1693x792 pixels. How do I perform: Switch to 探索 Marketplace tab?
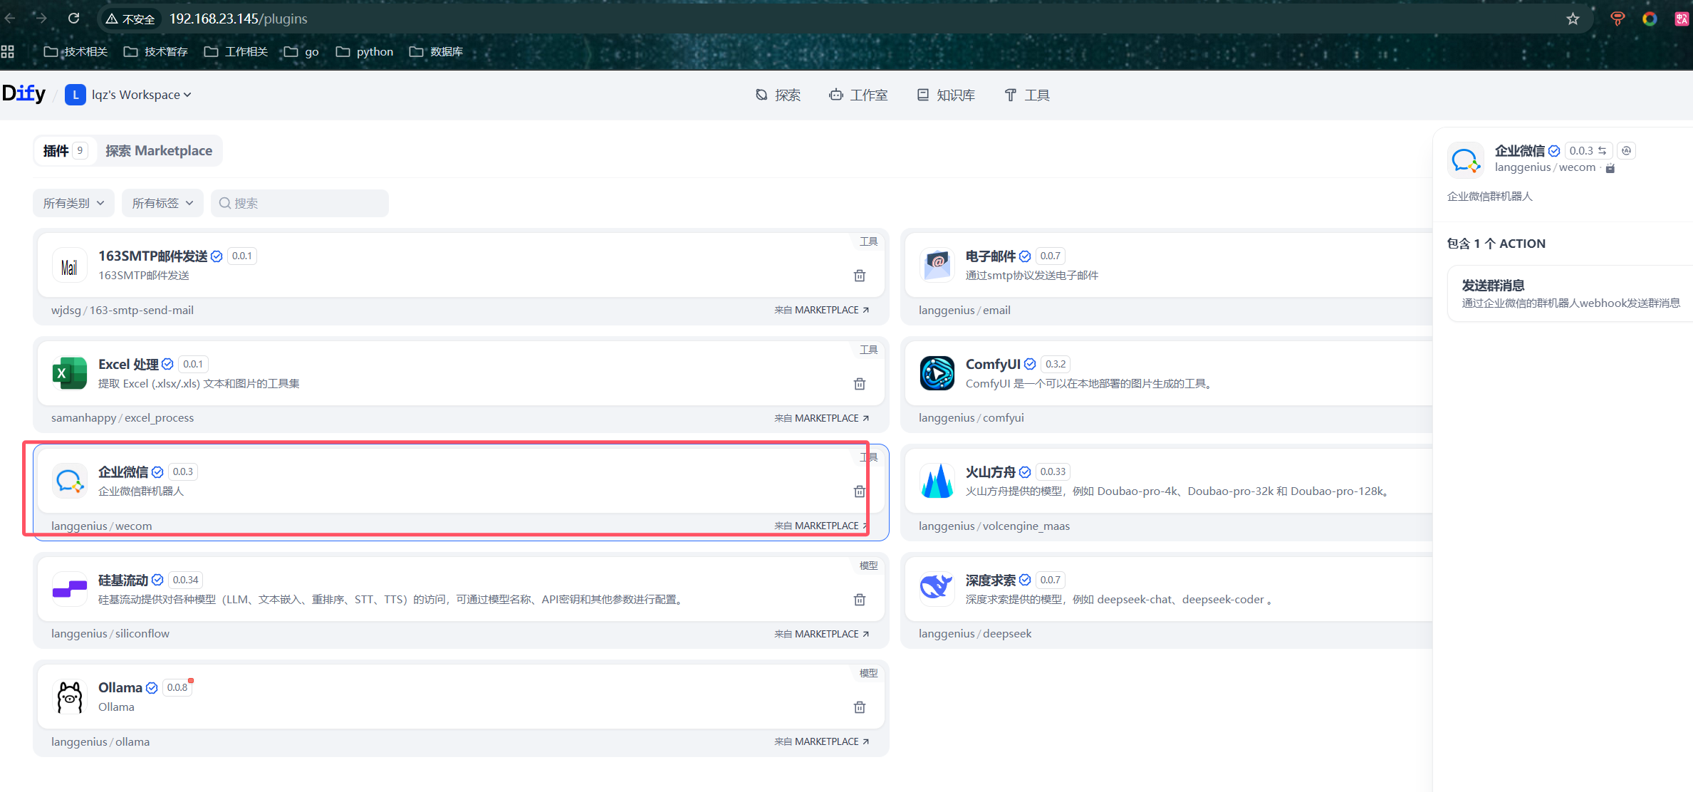coord(159,150)
